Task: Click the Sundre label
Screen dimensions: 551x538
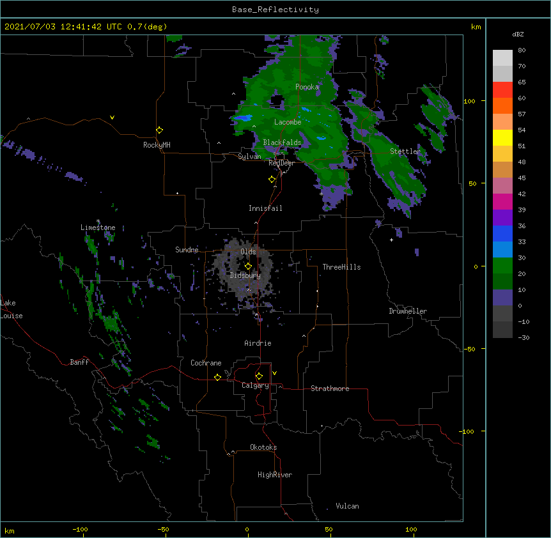Action: pyautogui.click(x=187, y=250)
